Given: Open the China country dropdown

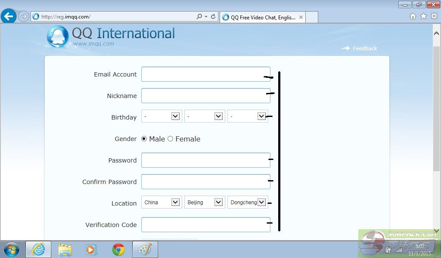Looking at the screenshot, I should click(x=161, y=202).
